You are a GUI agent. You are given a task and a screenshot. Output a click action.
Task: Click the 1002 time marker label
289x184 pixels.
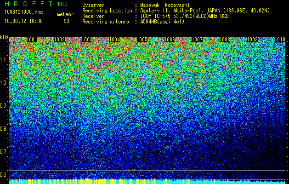[x=60, y=40]
